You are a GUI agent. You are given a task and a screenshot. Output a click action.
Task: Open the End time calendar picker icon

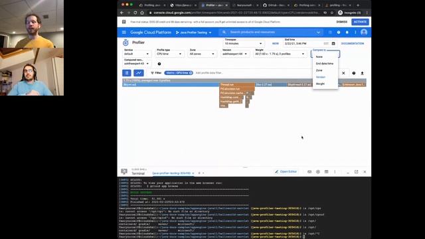coord(333,43)
